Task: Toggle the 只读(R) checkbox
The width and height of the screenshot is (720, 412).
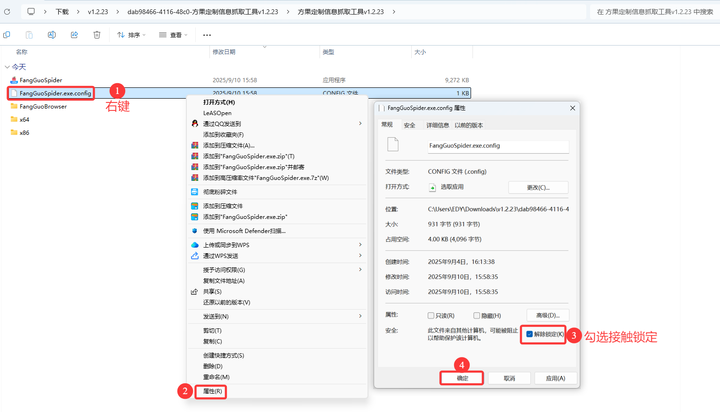Action: [x=431, y=316]
